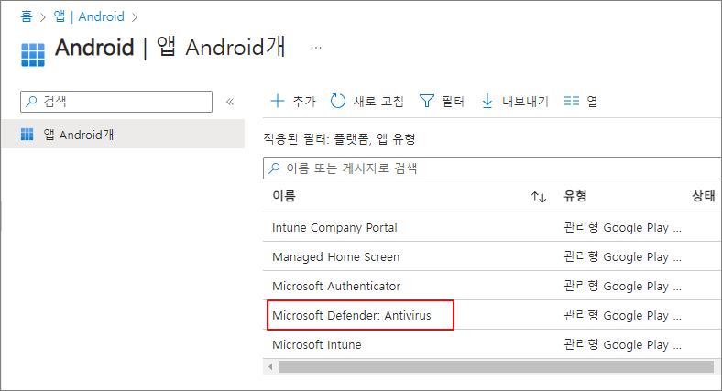Click type cell of Microsoft Defender row
722x391 pixels.
click(622, 316)
